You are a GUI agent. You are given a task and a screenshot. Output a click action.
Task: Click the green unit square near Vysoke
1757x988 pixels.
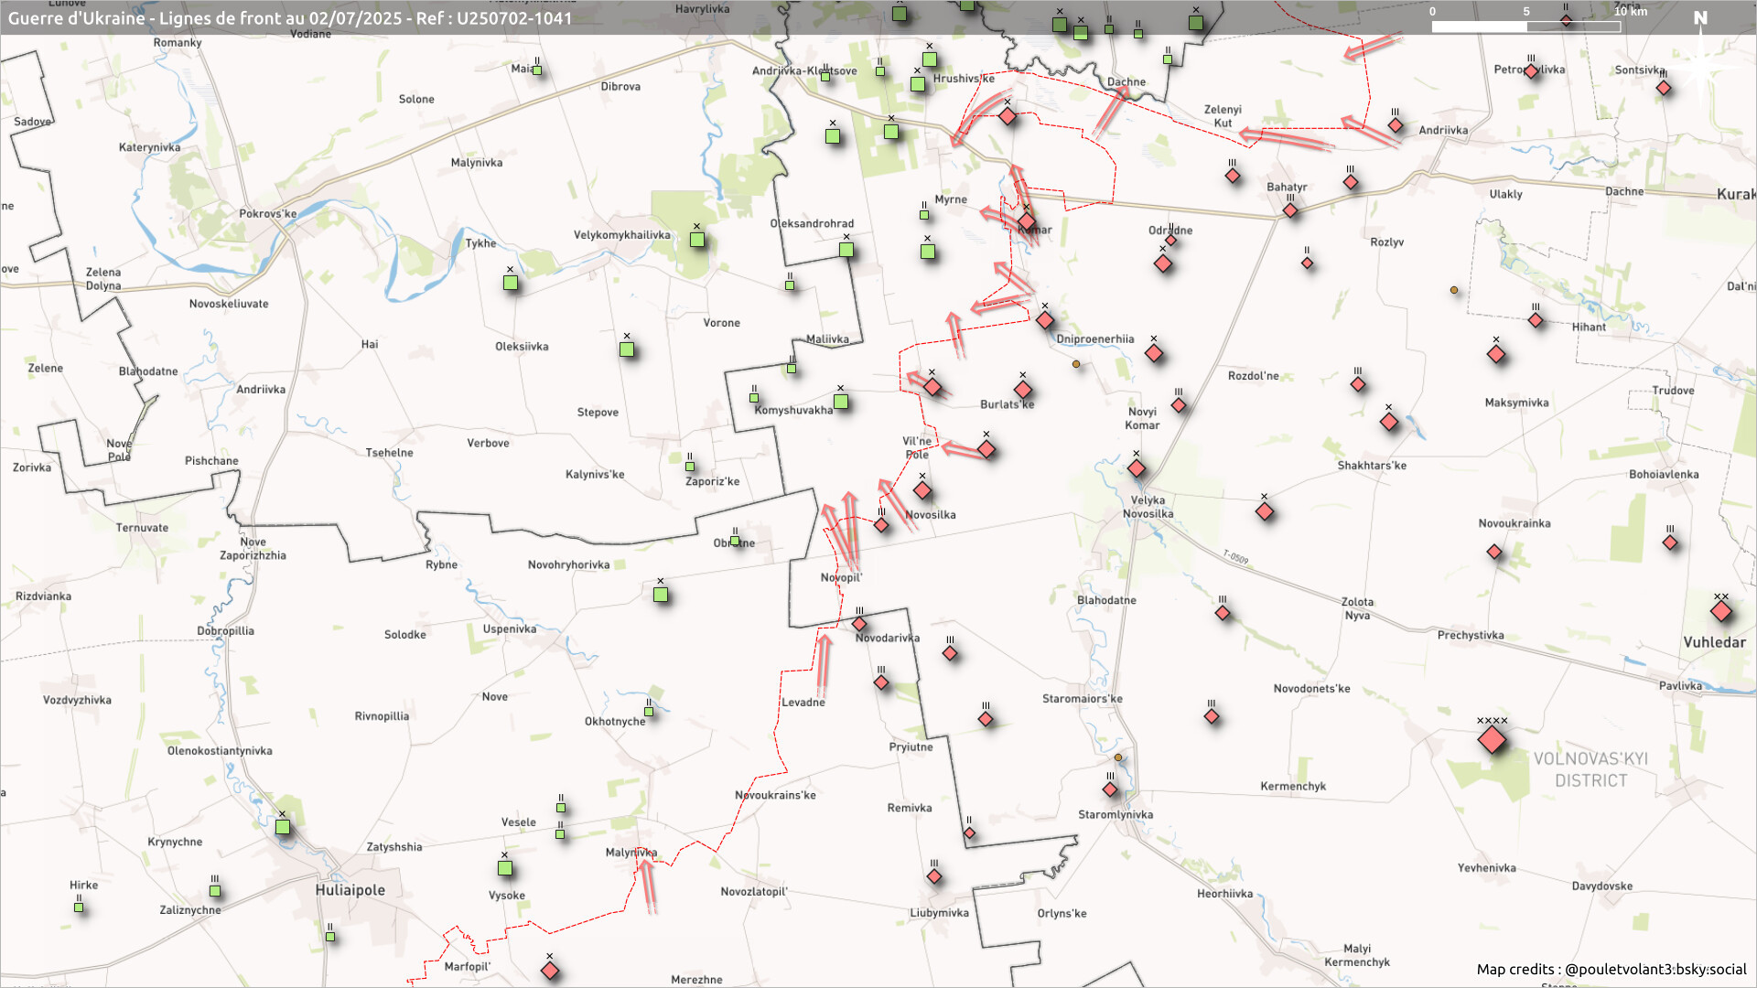(505, 868)
